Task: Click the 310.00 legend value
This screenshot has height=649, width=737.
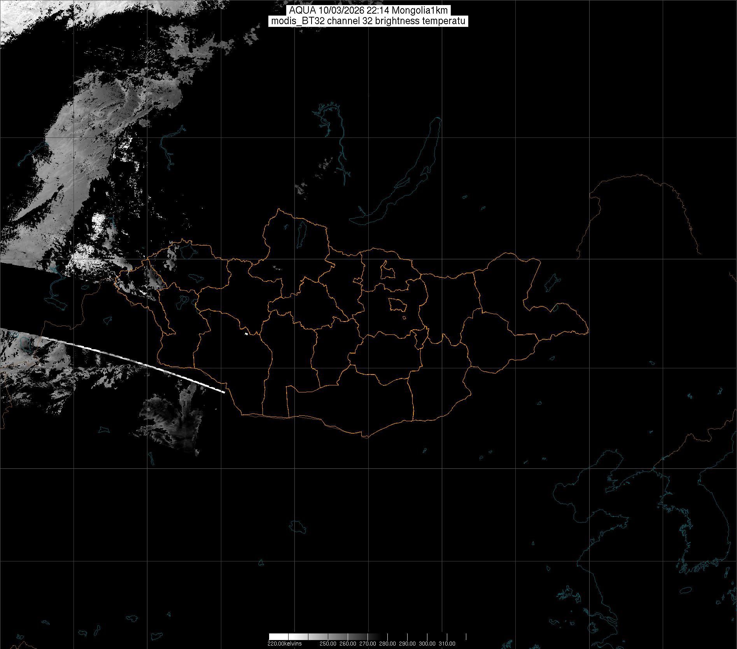Action: click(x=447, y=644)
